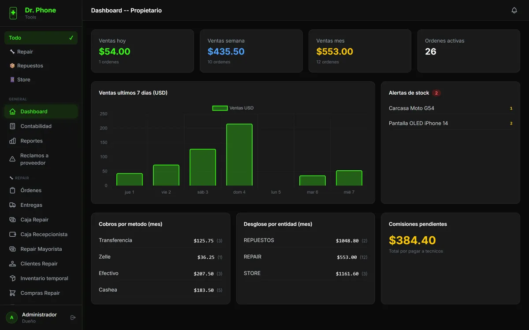The height and width of the screenshot is (330, 529).
Task: Click the $384.40 pending commissions amount
Action: click(x=412, y=240)
